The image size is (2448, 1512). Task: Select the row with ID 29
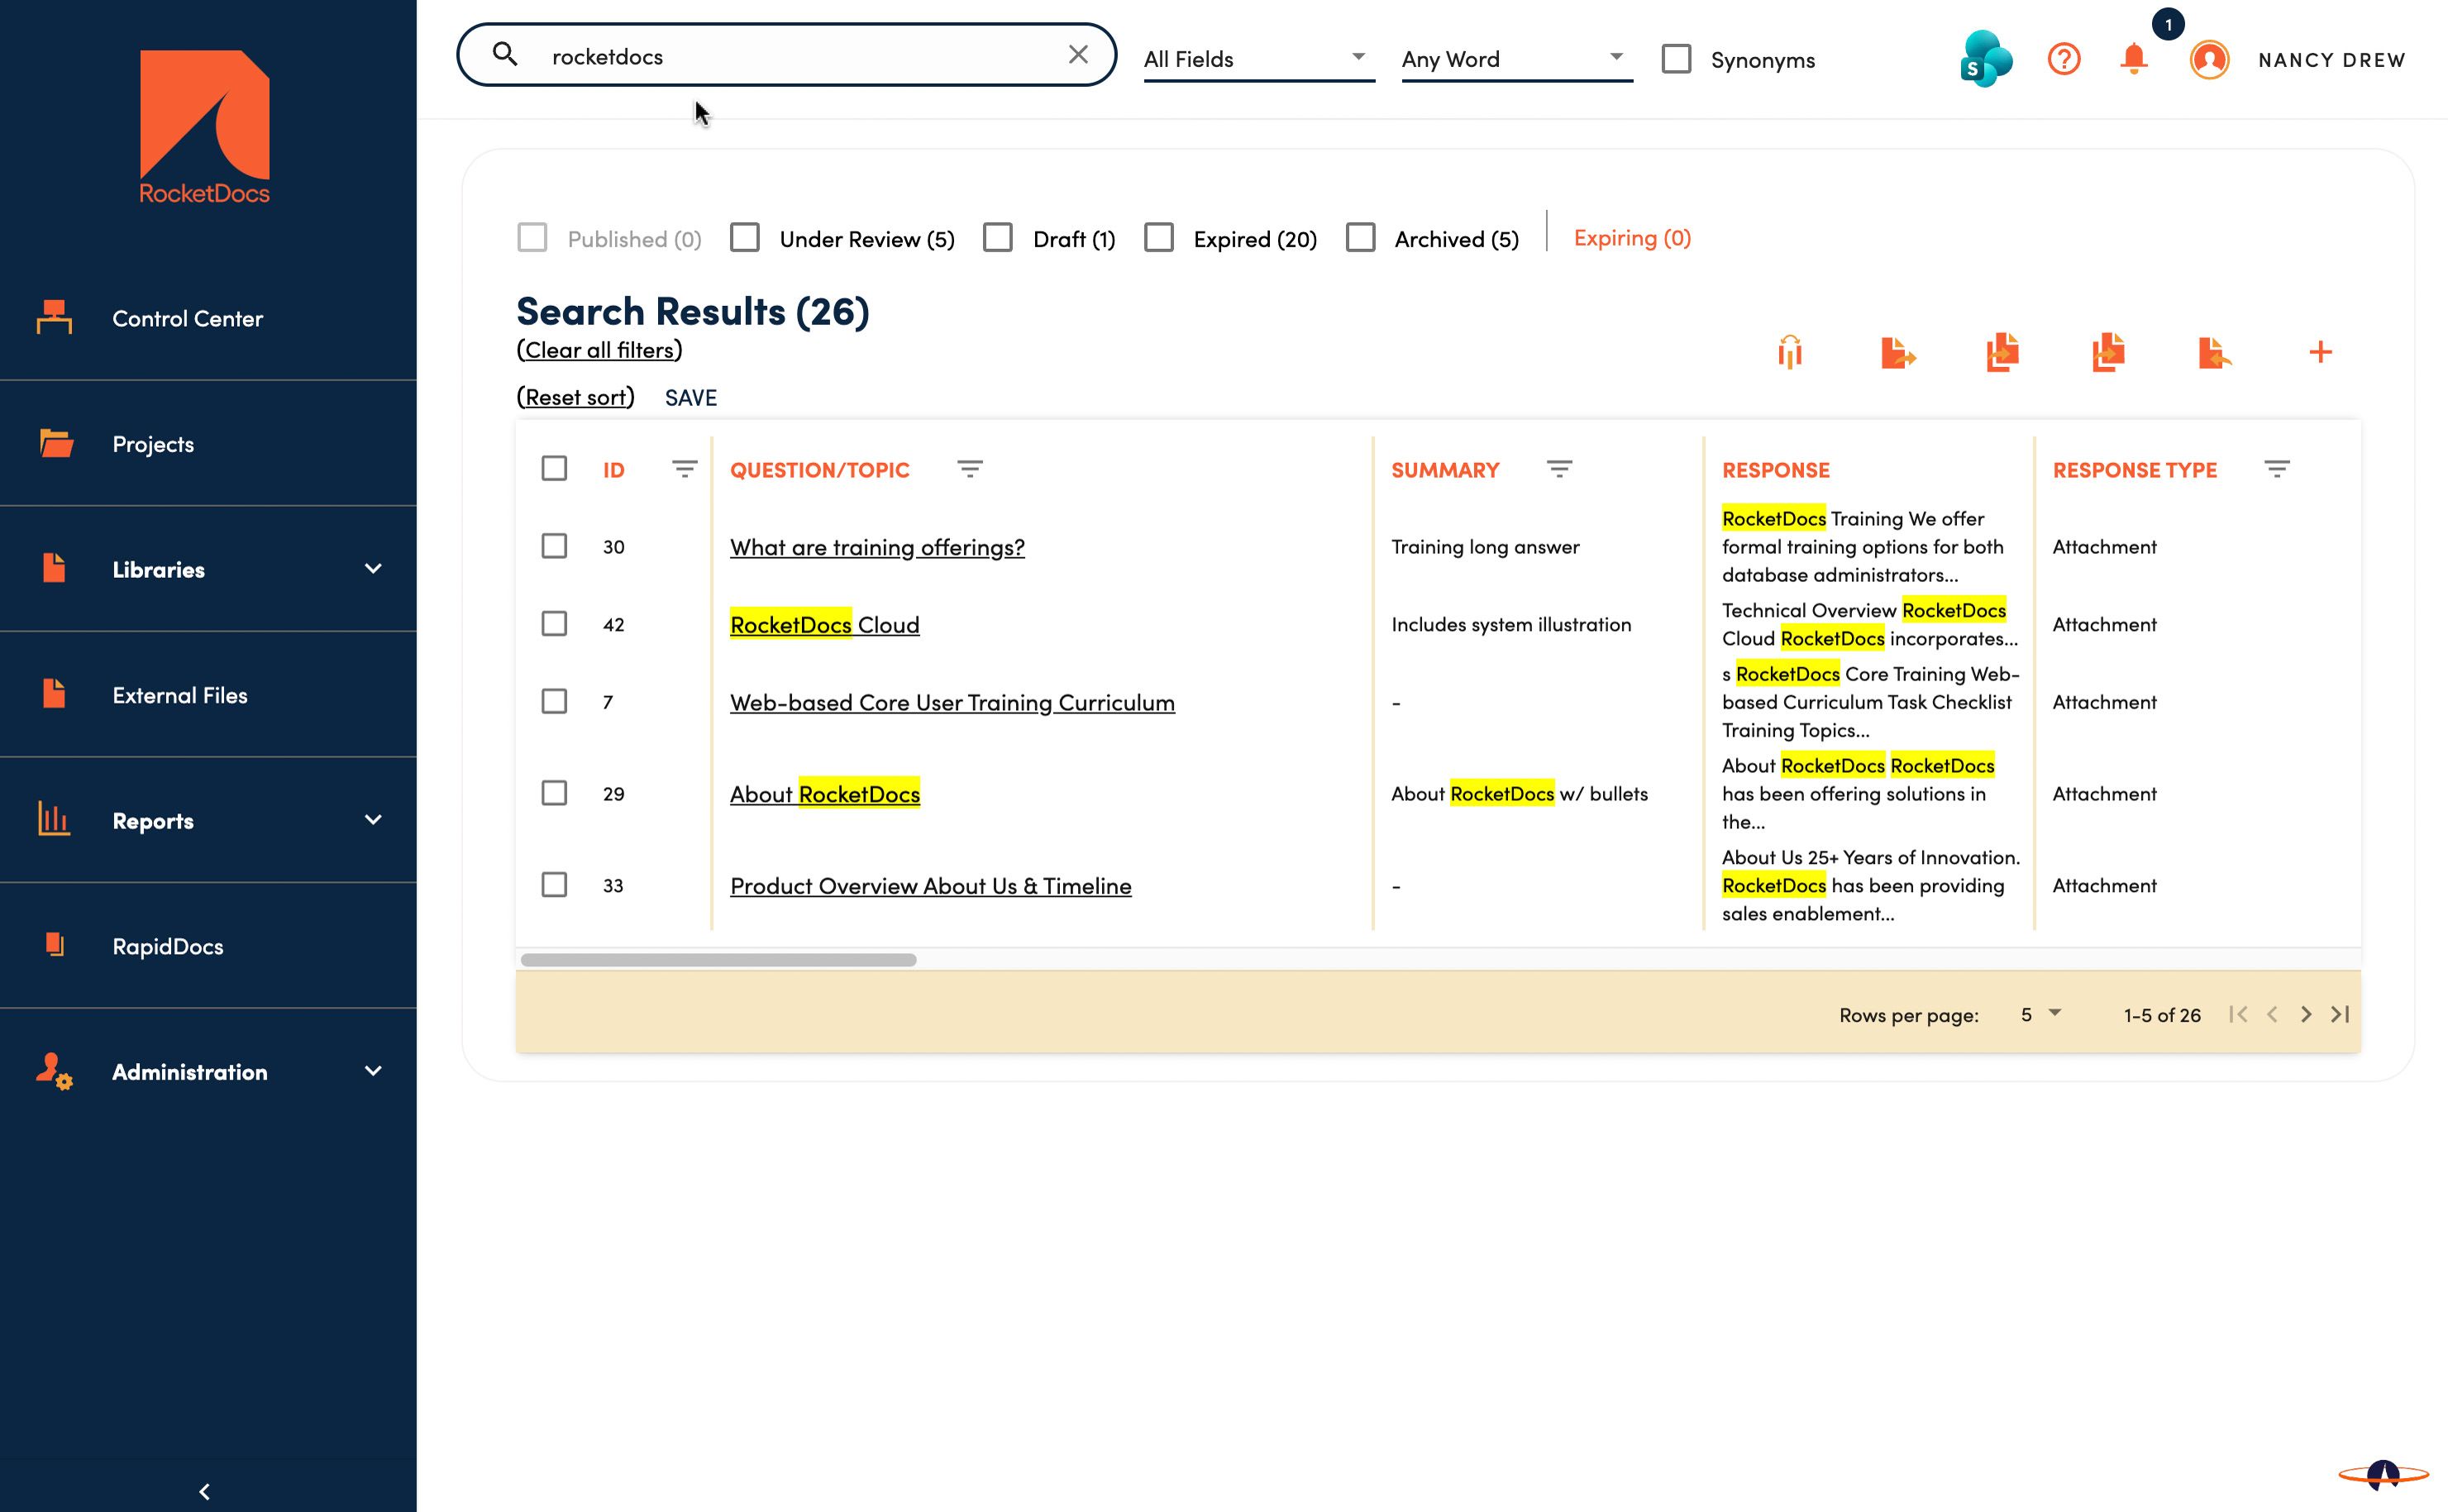554,793
